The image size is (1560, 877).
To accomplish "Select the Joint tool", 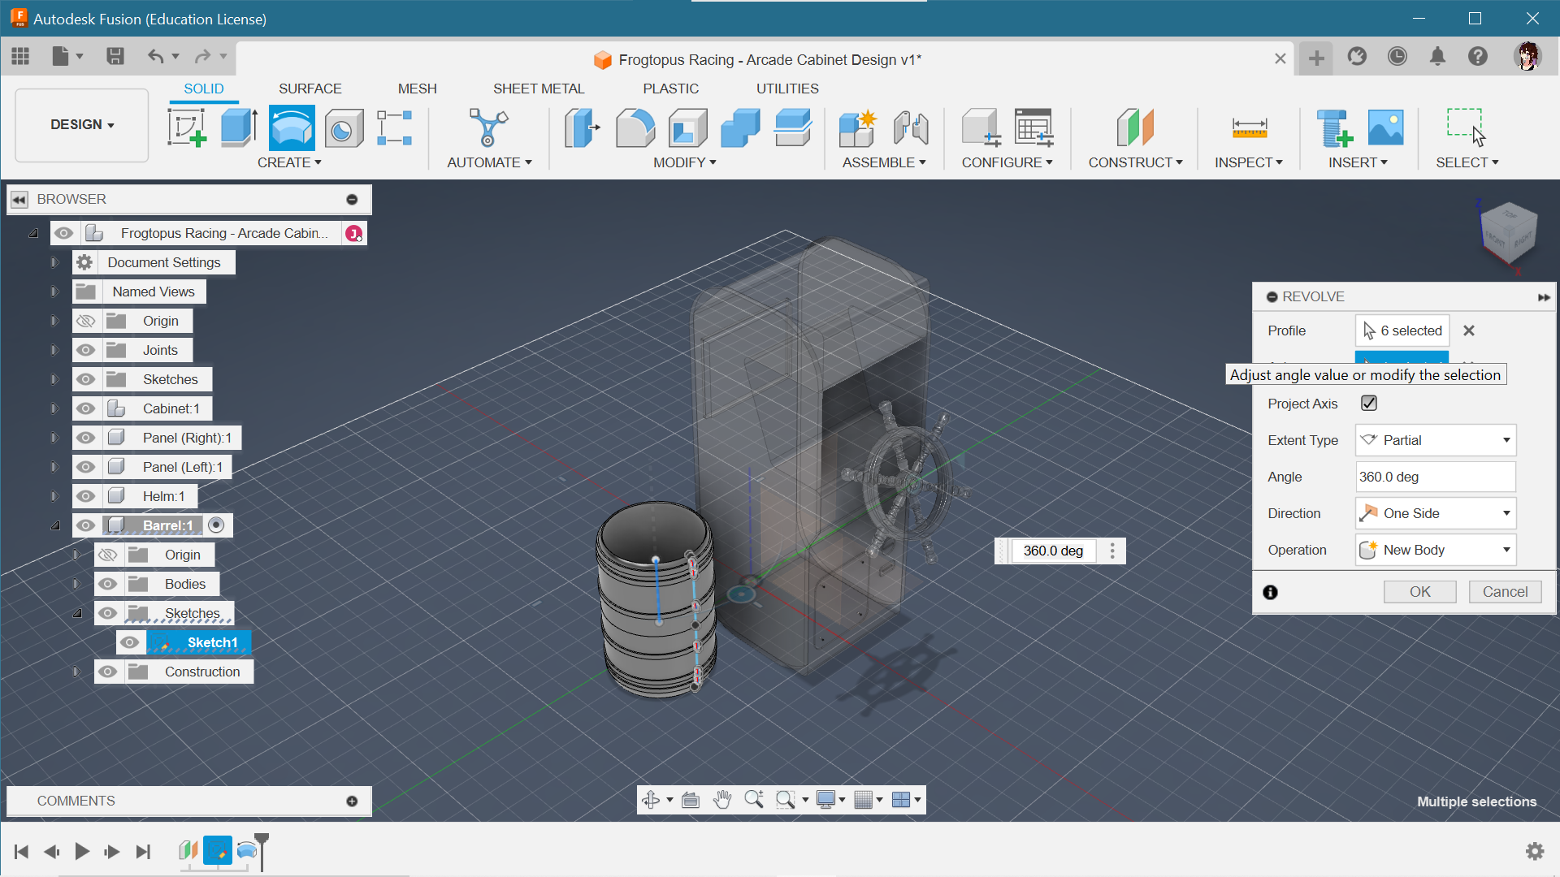I will click(911, 127).
